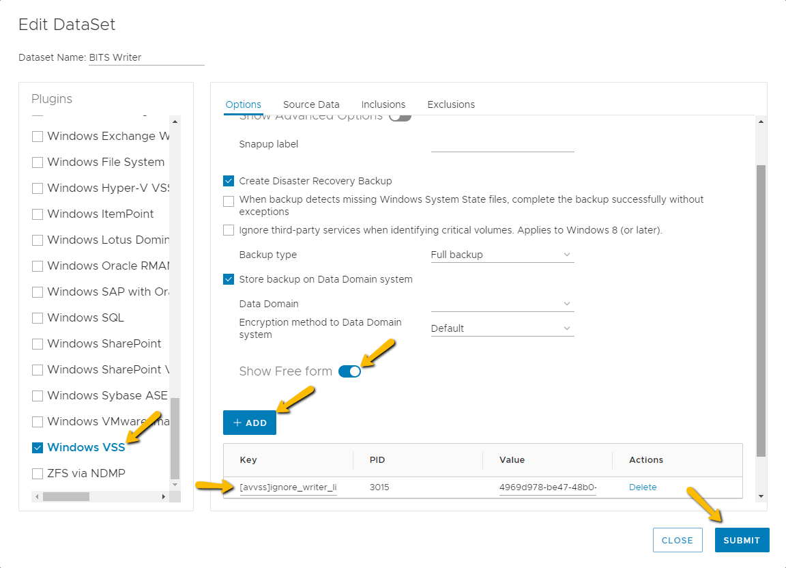Click the Snapup label input field

tap(502, 144)
